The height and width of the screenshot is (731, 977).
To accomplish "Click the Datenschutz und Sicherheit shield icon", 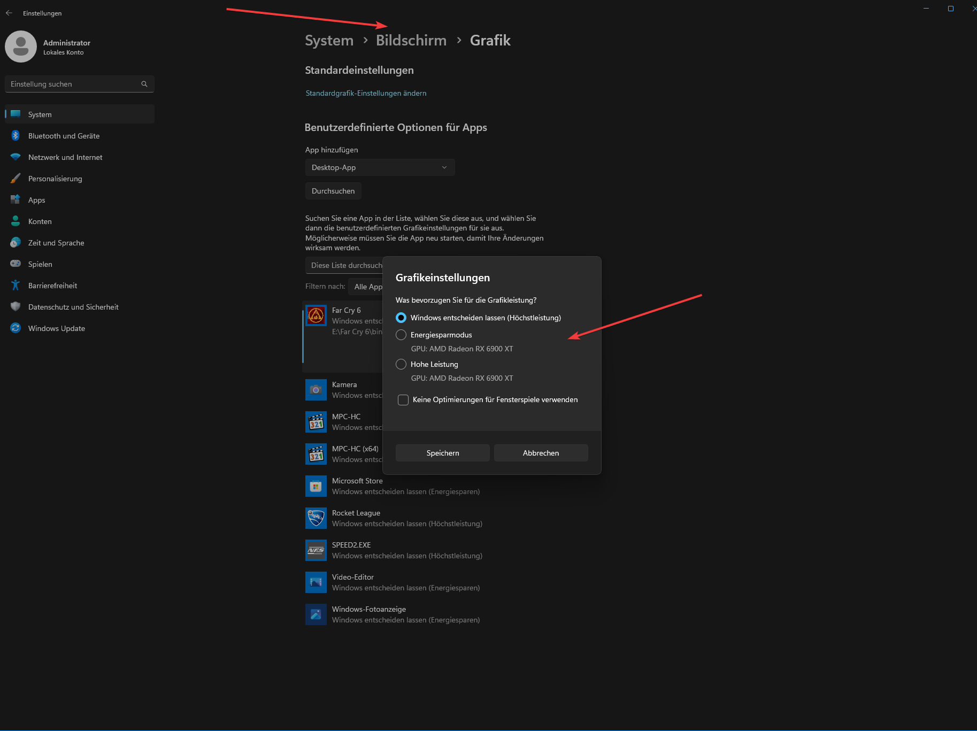I will [16, 307].
